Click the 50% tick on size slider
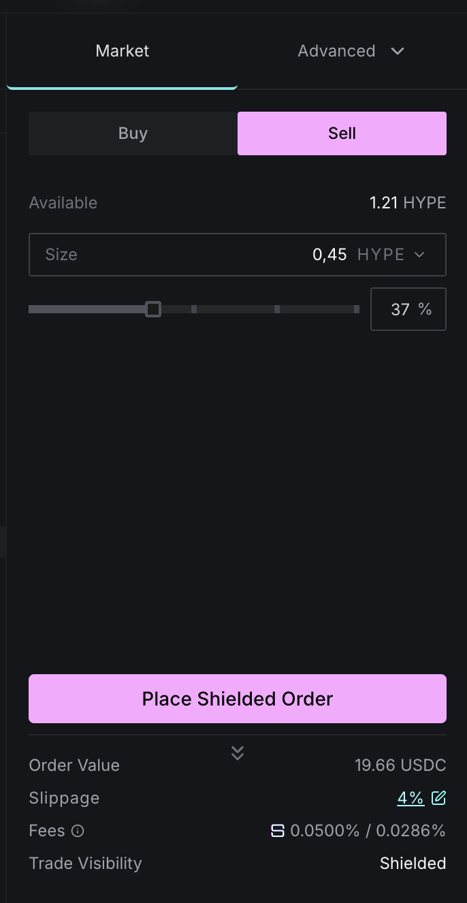Image resolution: width=467 pixels, height=903 pixels. [194, 309]
